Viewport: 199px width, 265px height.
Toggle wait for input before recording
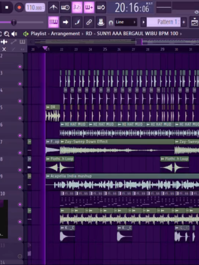66,7
